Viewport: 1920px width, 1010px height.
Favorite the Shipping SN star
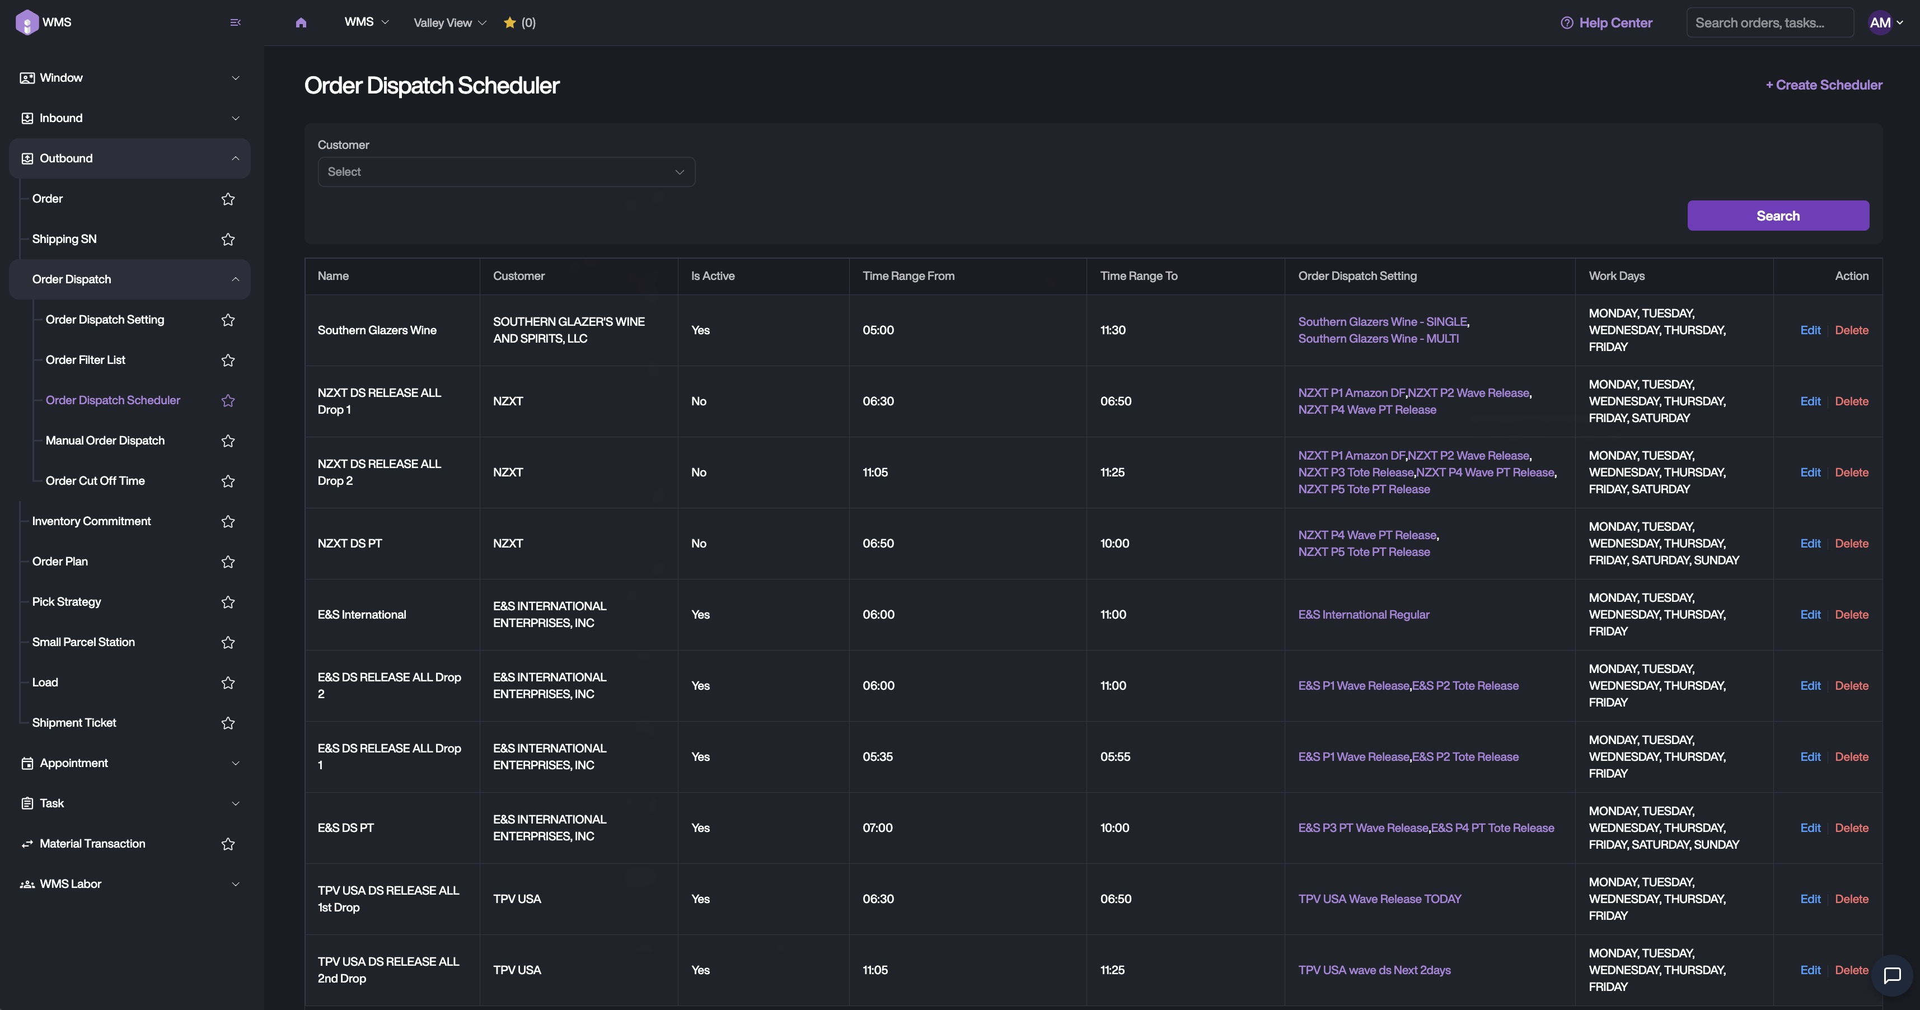tap(228, 239)
